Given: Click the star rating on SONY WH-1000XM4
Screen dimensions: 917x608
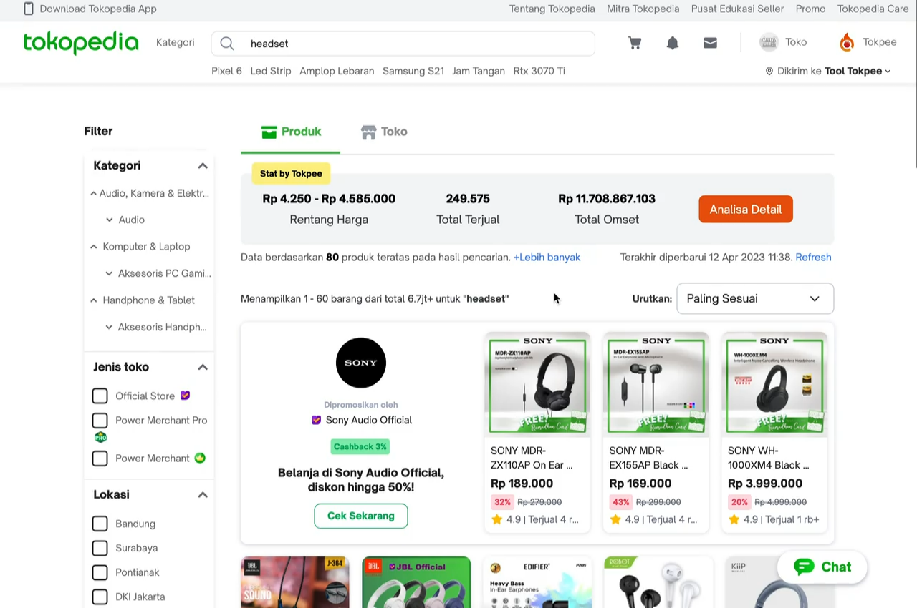Looking at the screenshot, I should [x=734, y=519].
